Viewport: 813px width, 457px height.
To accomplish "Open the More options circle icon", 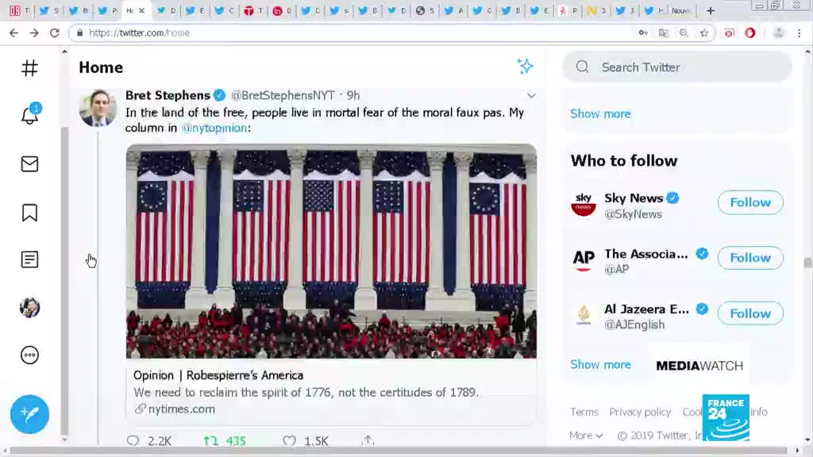I will [x=29, y=355].
